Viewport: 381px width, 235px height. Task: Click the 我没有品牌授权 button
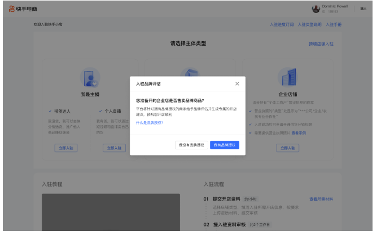[x=191, y=145]
